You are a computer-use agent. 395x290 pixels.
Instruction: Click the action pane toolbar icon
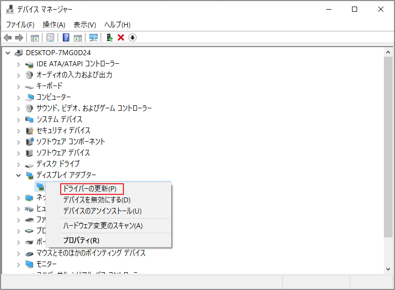(x=78, y=38)
